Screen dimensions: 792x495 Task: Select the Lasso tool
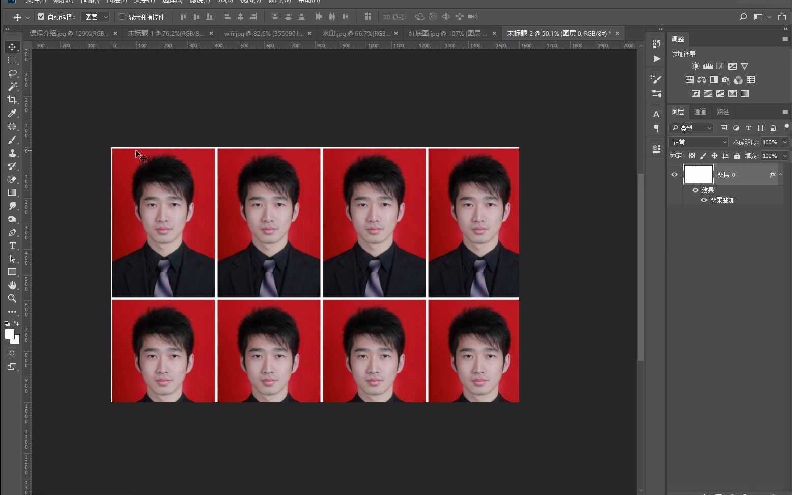click(12, 73)
